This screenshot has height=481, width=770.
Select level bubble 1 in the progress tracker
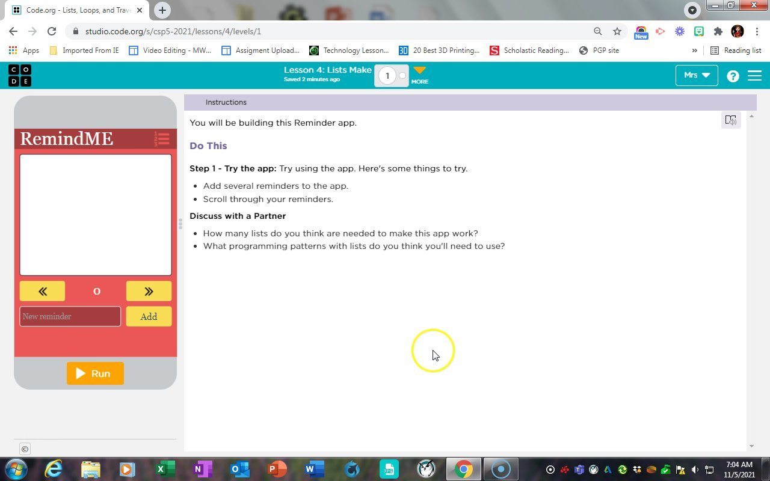click(x=387, y=75)
